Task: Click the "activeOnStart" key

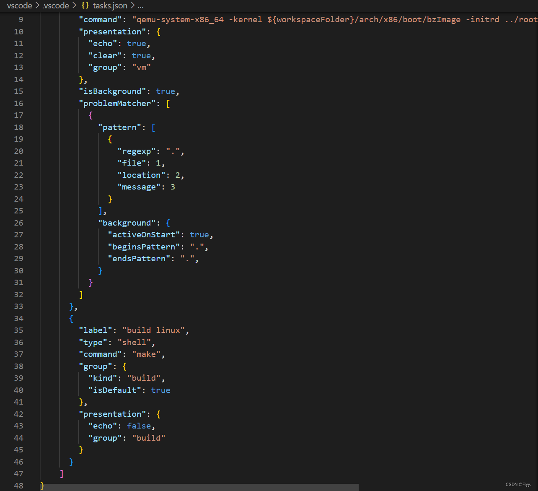Action: point(144,235)
